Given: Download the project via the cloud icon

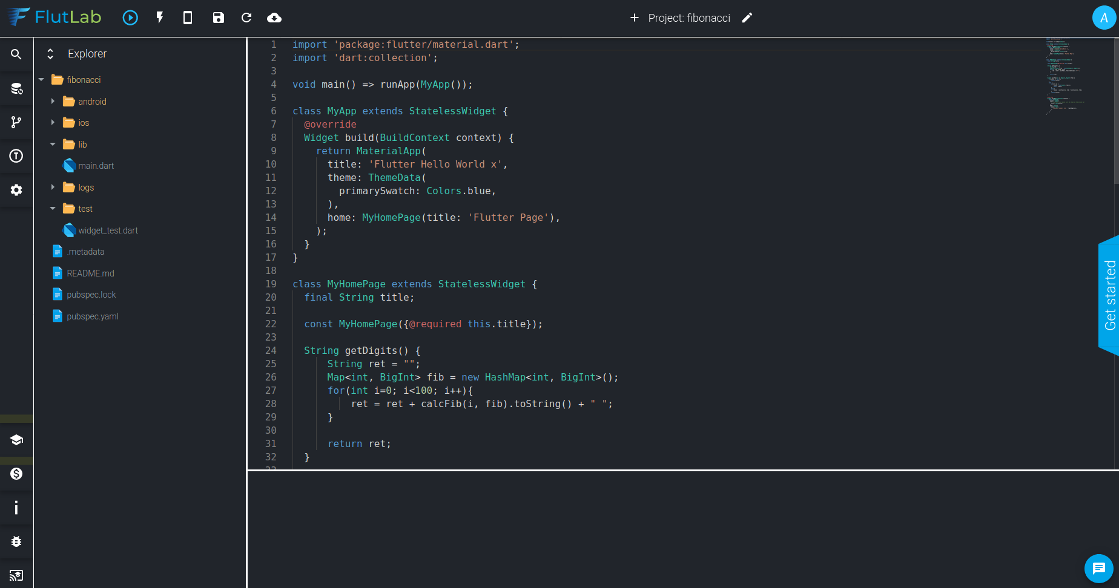Looking at the screenshot, I should [274, 18].
